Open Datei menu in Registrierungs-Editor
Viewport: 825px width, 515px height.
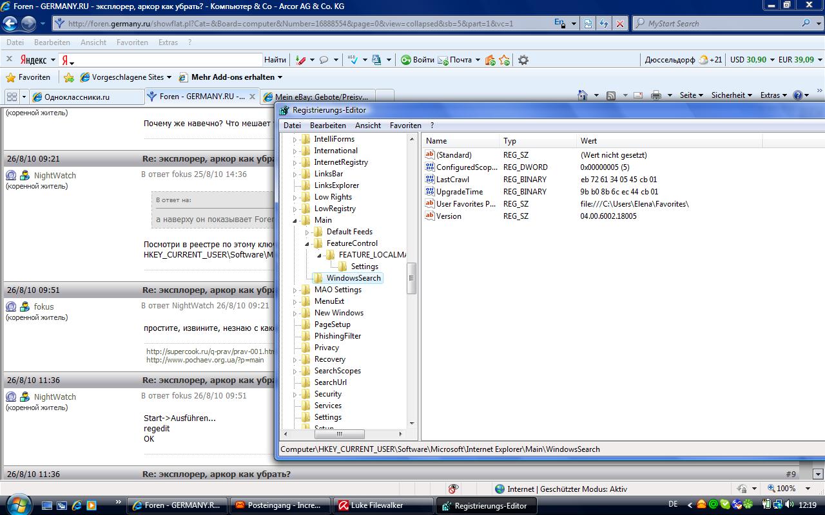click(x=292, y=126)
